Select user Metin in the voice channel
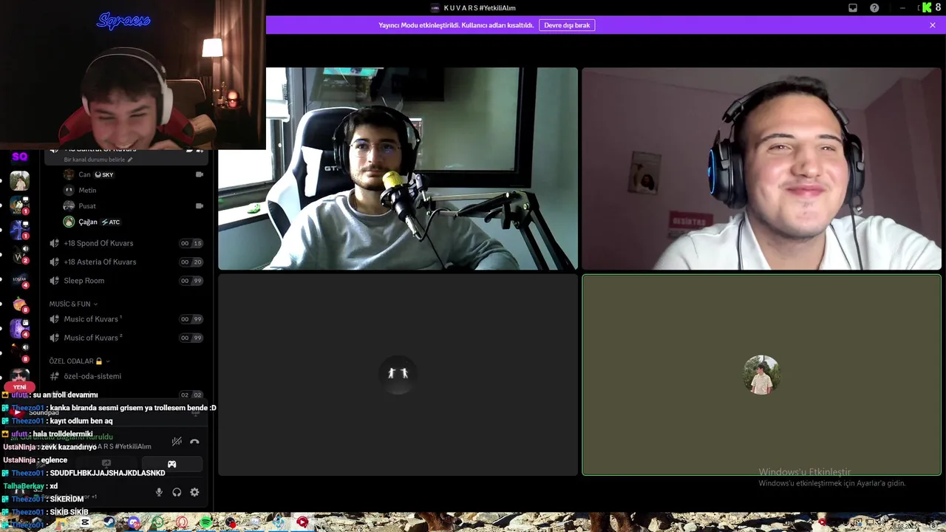This screenshot has height=532, width=946. pos(87,190)
